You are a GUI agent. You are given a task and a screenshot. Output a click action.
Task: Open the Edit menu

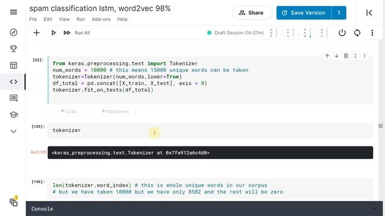48,19
